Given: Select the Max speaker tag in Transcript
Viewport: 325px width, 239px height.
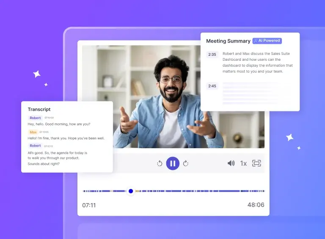Looking at the screenshot, I should (x=33, y=132).
